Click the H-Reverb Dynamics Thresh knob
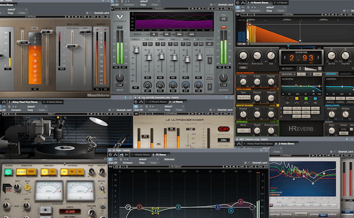The width and height of the screenshot is (354, 218). click(x=257, y=131)
